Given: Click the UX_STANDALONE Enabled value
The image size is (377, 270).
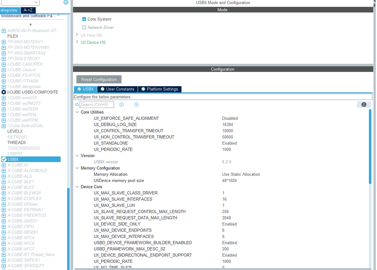Looking at the screenshot, I should pyautogui.click(x=229, y=143).
